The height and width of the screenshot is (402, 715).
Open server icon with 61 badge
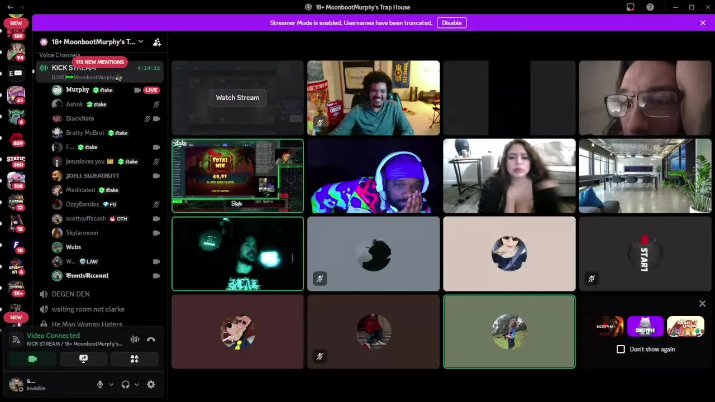(x=16, y=95)
